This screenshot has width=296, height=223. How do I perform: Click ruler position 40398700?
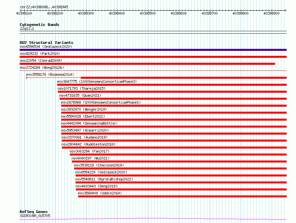[x=210, y=13]
